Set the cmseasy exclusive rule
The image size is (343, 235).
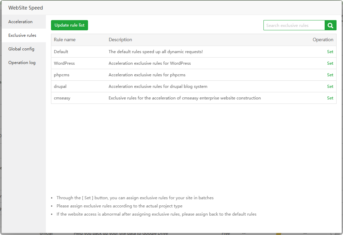[x=330, y=98]
